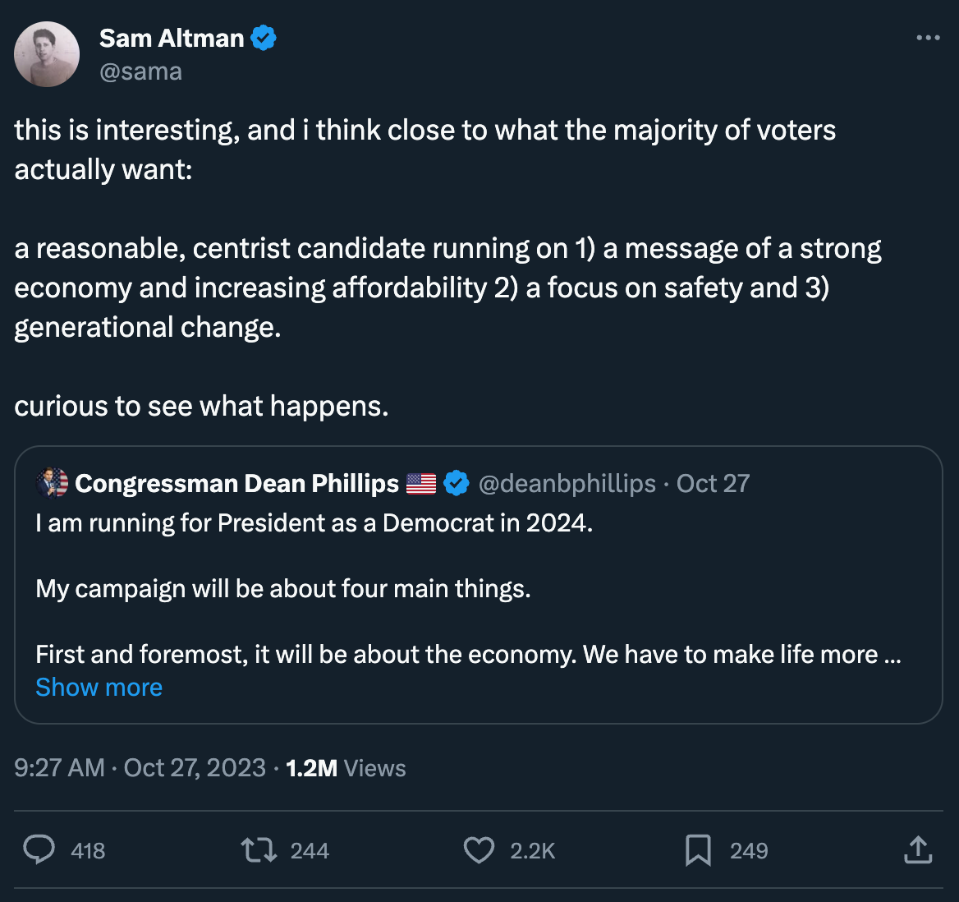This screenshot has height=902, width=959.
Task: Click the reply comment icon
Action: pos(39,850)
